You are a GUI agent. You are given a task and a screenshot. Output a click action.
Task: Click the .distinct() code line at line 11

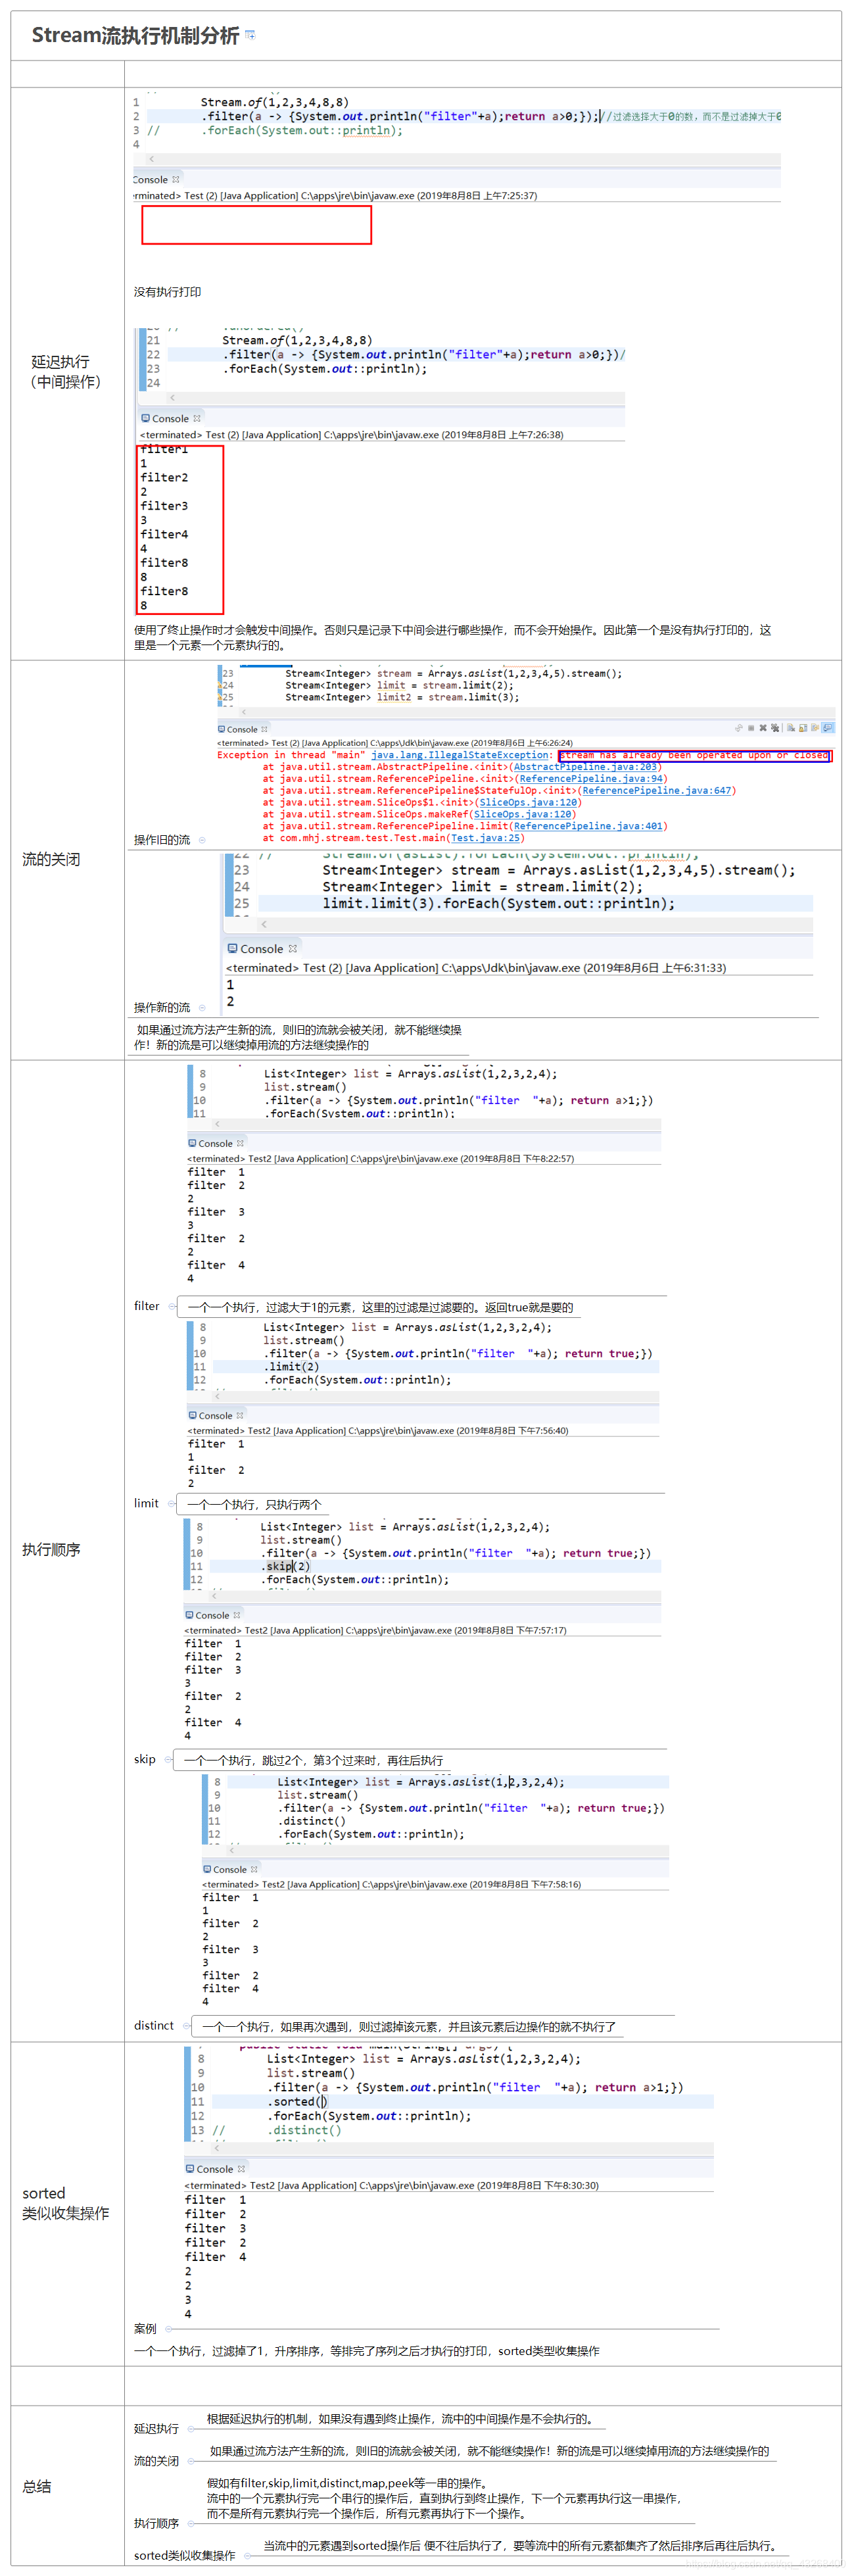coord(312,1821)
